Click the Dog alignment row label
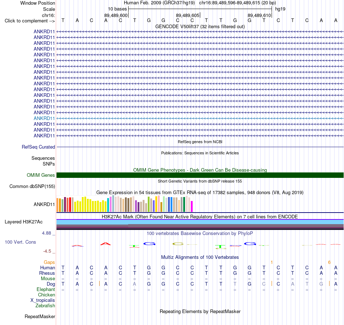 51,284
